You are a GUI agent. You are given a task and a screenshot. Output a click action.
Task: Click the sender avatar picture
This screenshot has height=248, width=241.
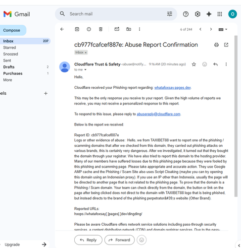tap(65, 67)
